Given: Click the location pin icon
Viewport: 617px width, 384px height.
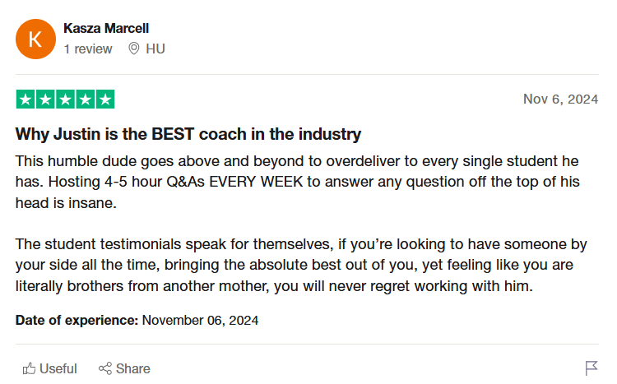Looking at the screenshot, I should tap(134, 49).
